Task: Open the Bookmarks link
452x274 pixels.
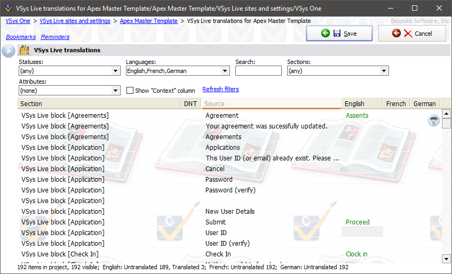Action: [x=21, y=37]
